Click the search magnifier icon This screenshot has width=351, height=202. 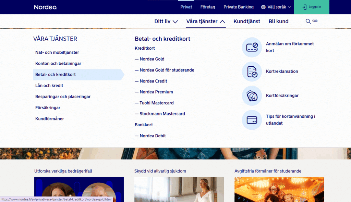pos(308,21)
